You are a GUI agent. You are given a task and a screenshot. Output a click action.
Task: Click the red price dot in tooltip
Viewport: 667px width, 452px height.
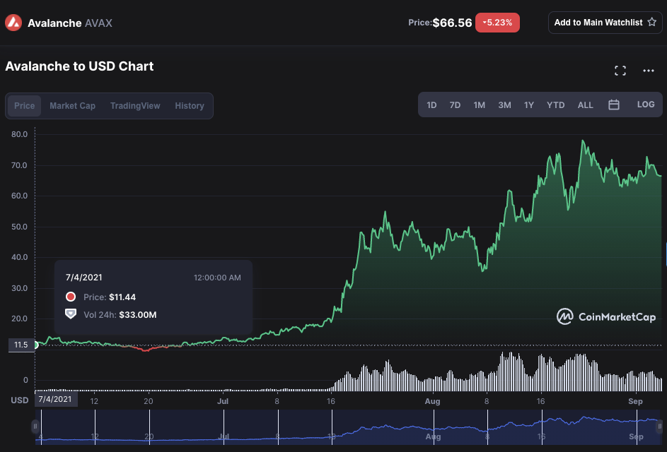point(71,297)
